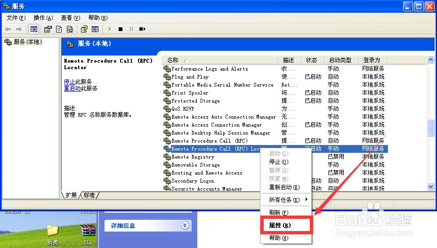
Task: Select the Remote Procedure Call (RPC) service row
Action: pyautogui.click(x=275, y=141)
